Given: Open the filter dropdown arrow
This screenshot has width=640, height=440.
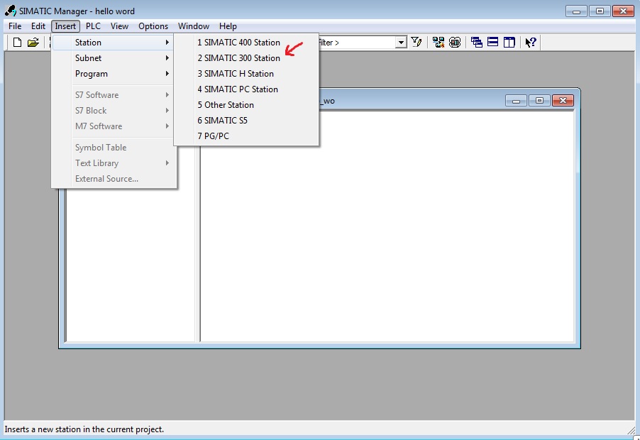Looking at the screenshot, I should [x=401, y=43].
